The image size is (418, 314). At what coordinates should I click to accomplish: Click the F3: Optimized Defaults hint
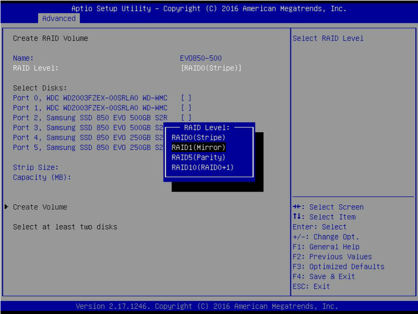coord(338,266)
